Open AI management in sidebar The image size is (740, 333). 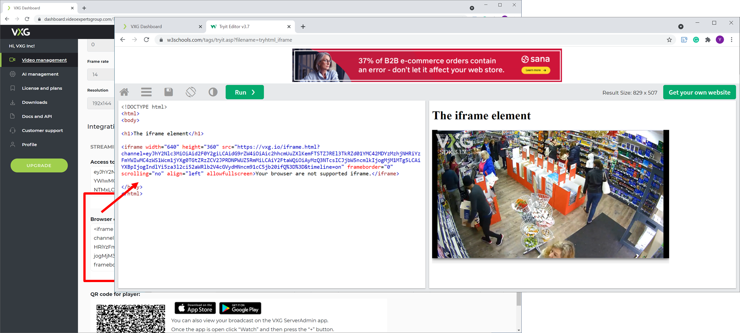(40, 74)
